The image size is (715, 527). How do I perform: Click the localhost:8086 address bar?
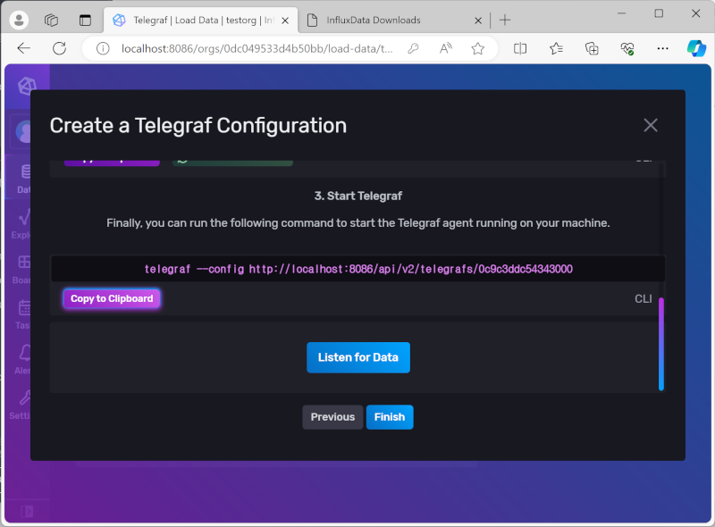coord(257,48)
